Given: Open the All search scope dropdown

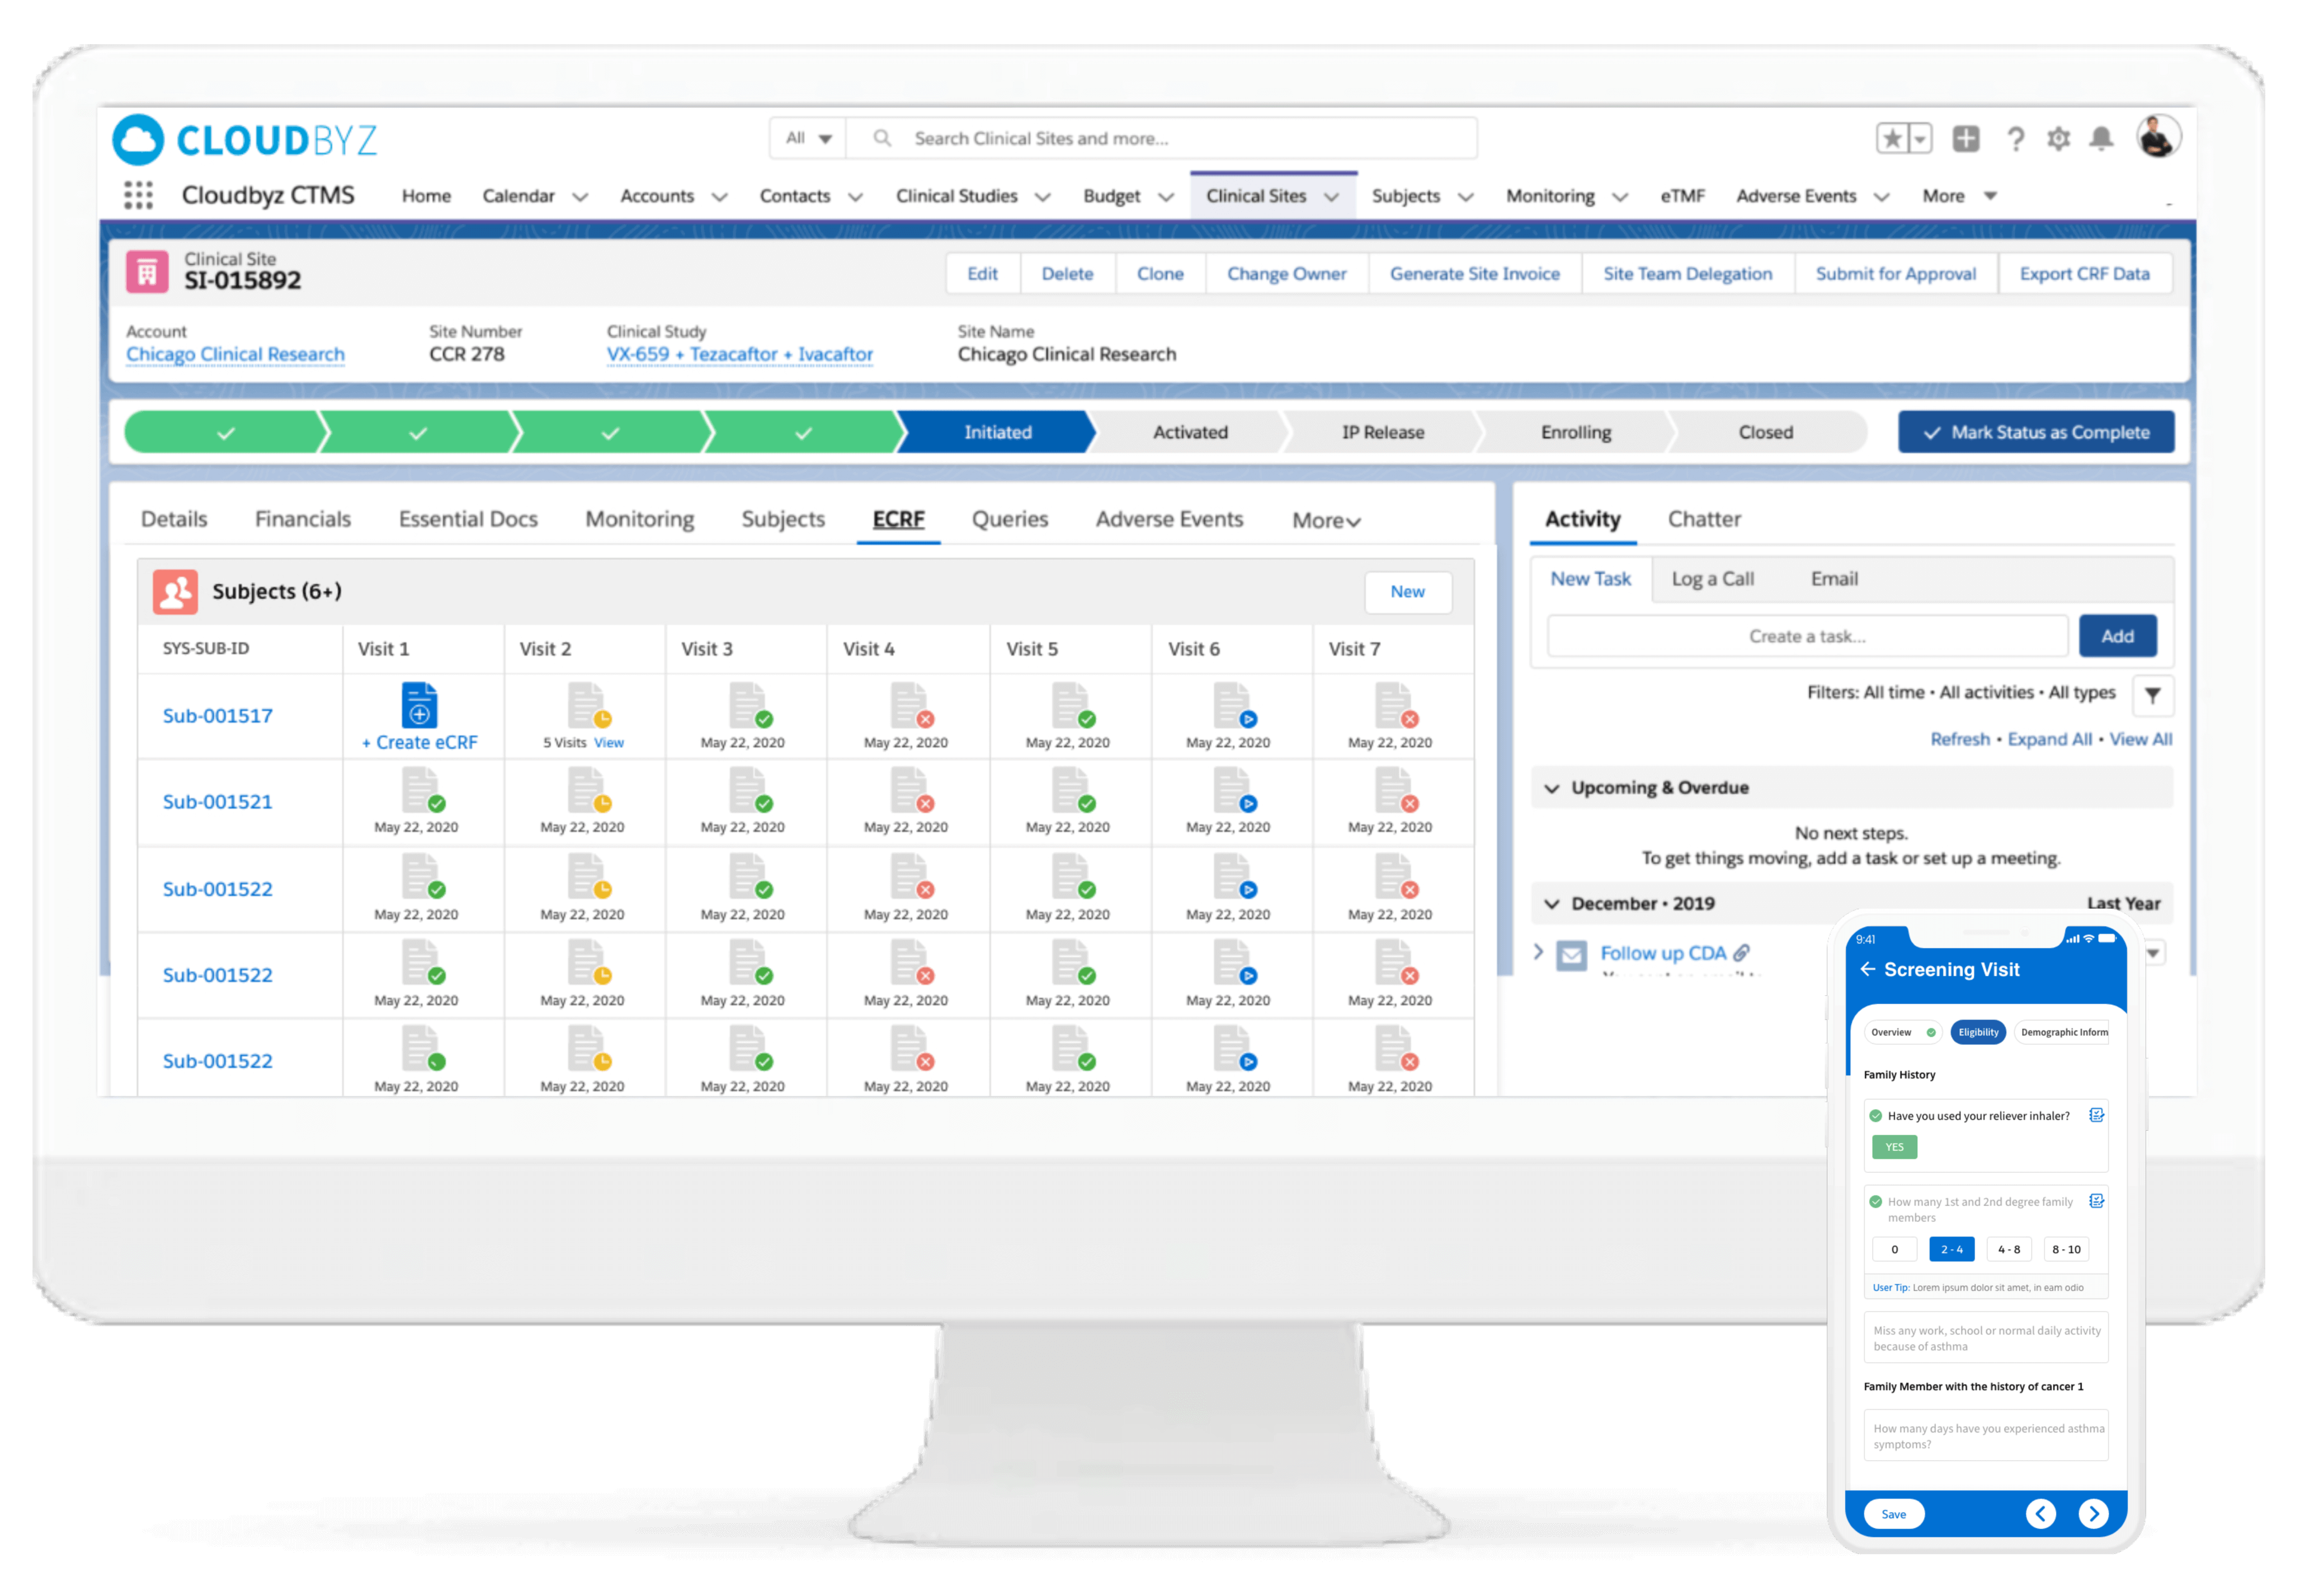Looking at the screenshot, I should coord(808,138).
